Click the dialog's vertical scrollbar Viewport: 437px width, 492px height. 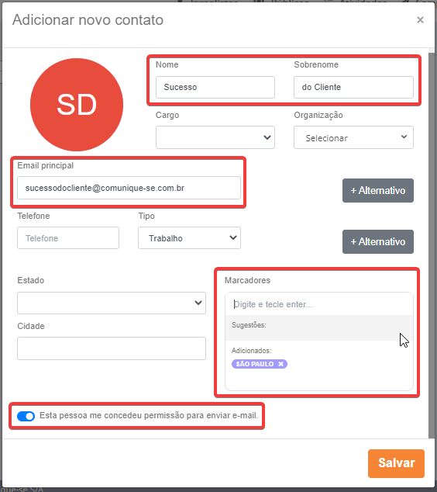tap(432, 244)
